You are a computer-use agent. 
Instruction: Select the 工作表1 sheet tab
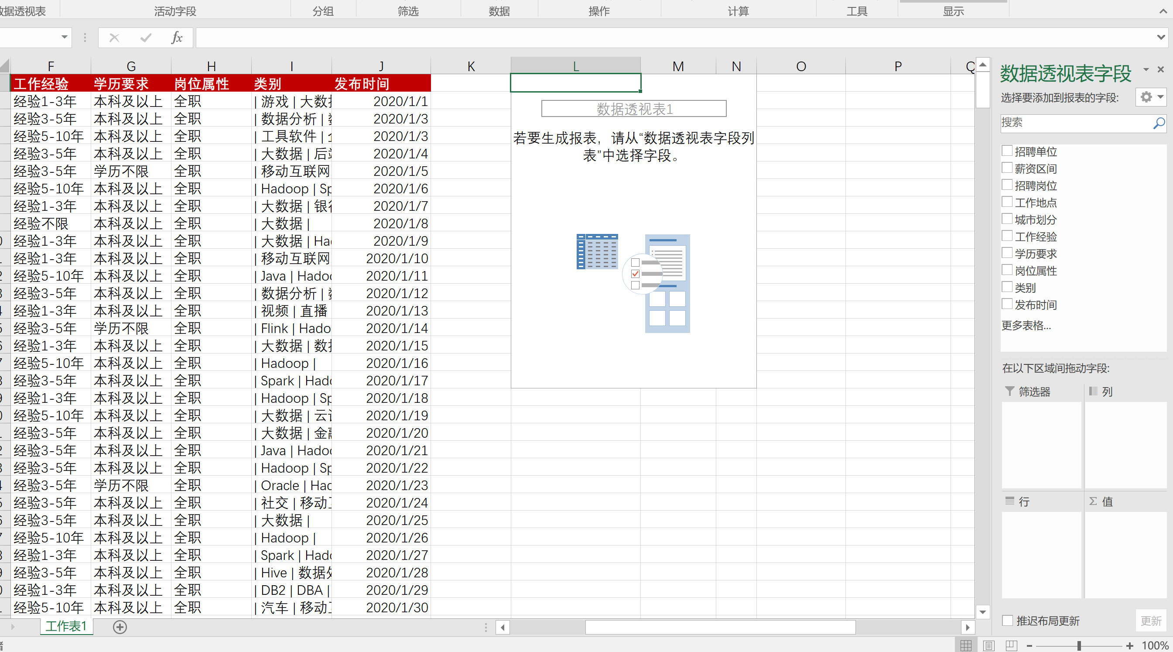[x=66, y=627]
